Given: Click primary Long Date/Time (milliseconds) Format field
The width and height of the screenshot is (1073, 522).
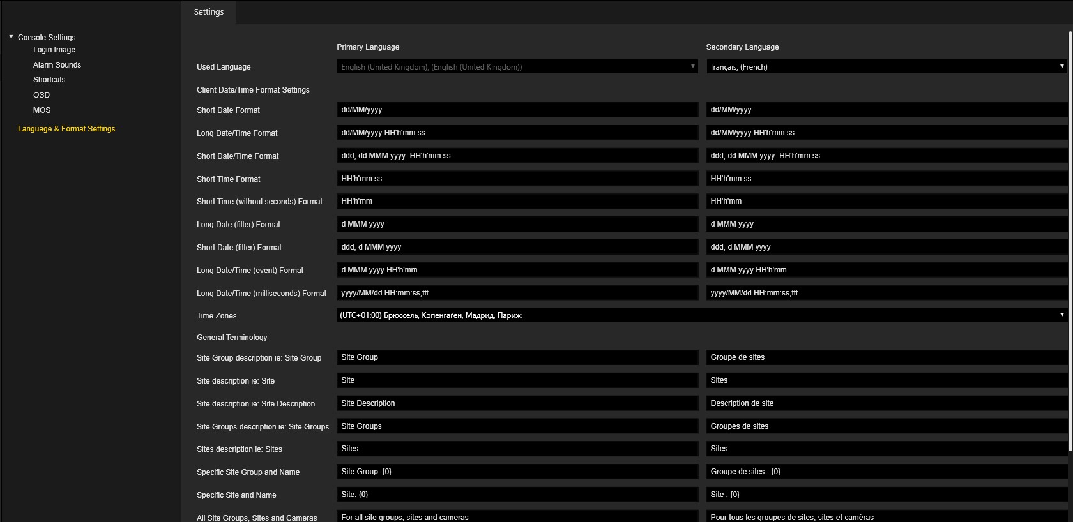Looking at the screenshot, I should 517,293.
